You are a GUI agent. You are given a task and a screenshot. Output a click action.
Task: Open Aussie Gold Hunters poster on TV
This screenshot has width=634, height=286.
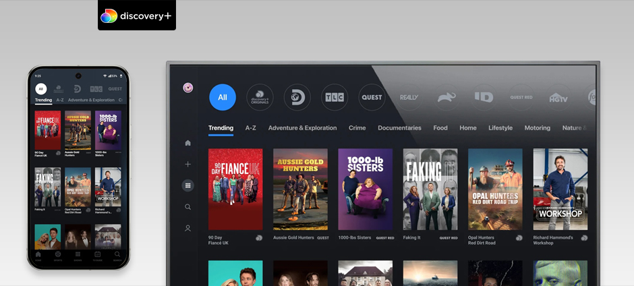click(300, 190)
